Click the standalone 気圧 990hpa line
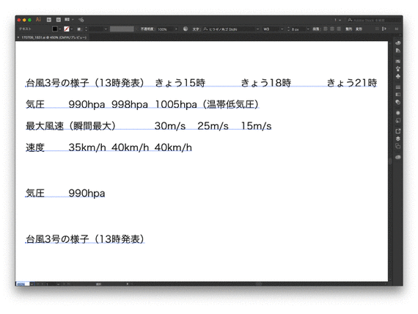This screenshot has width=418, height=314. pyautogui.click(x=65, y=193)
